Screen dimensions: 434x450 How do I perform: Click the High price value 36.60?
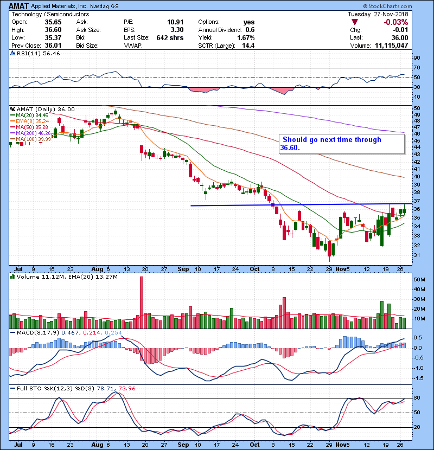point(53,30)
